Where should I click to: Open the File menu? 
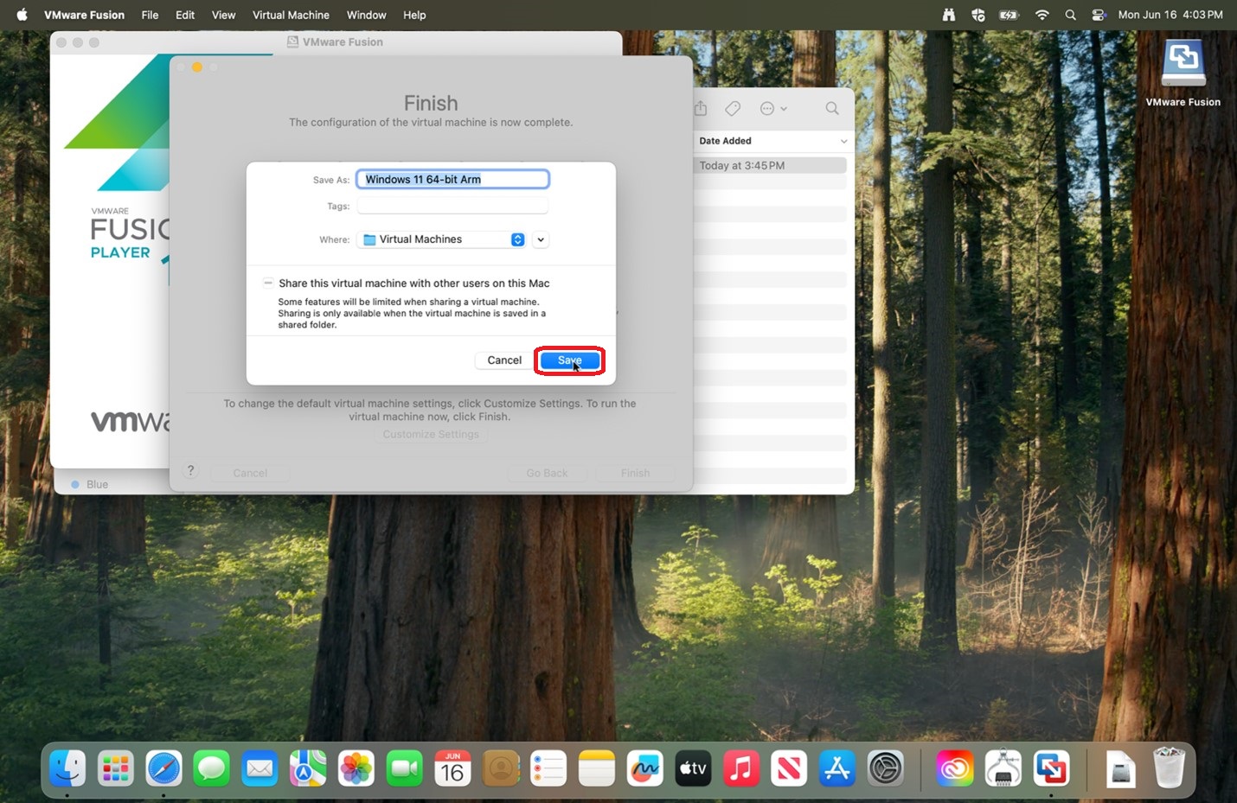click(150, 15)
